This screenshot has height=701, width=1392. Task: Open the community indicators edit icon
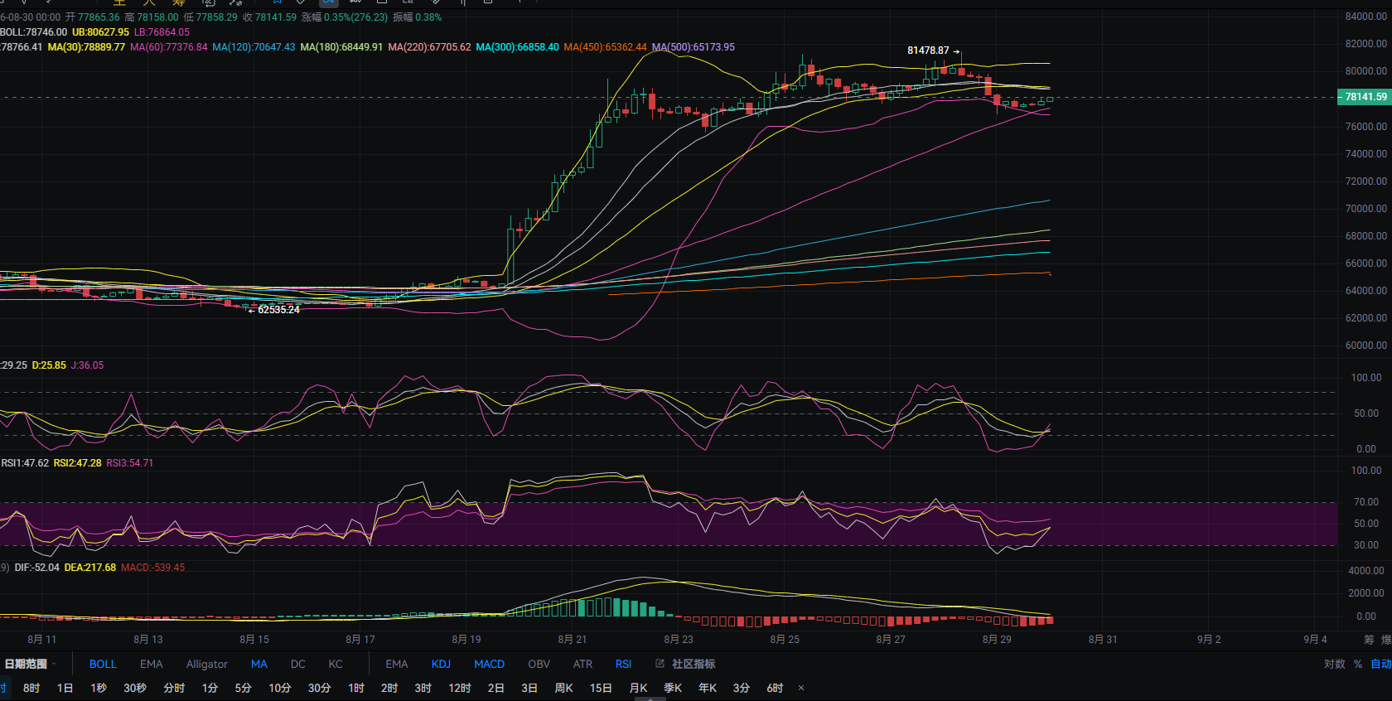(x=660, y=664)
